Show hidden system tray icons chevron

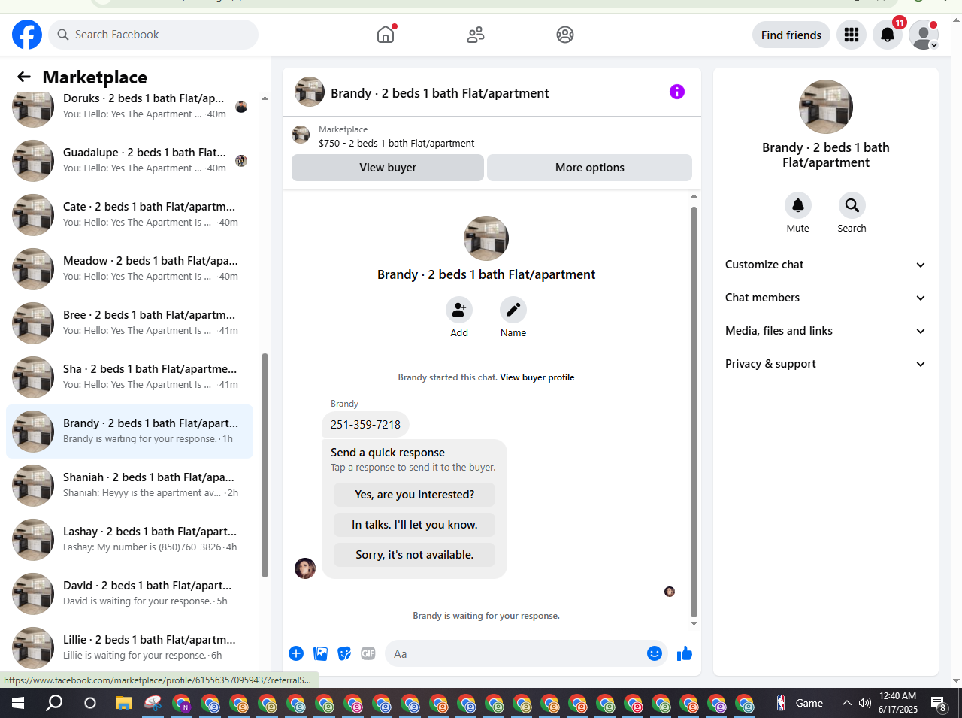[x=846, y=704]
